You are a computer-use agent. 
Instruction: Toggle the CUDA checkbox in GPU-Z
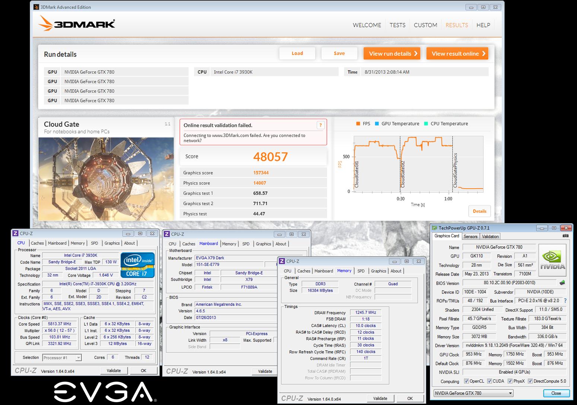tap(490, 381)
